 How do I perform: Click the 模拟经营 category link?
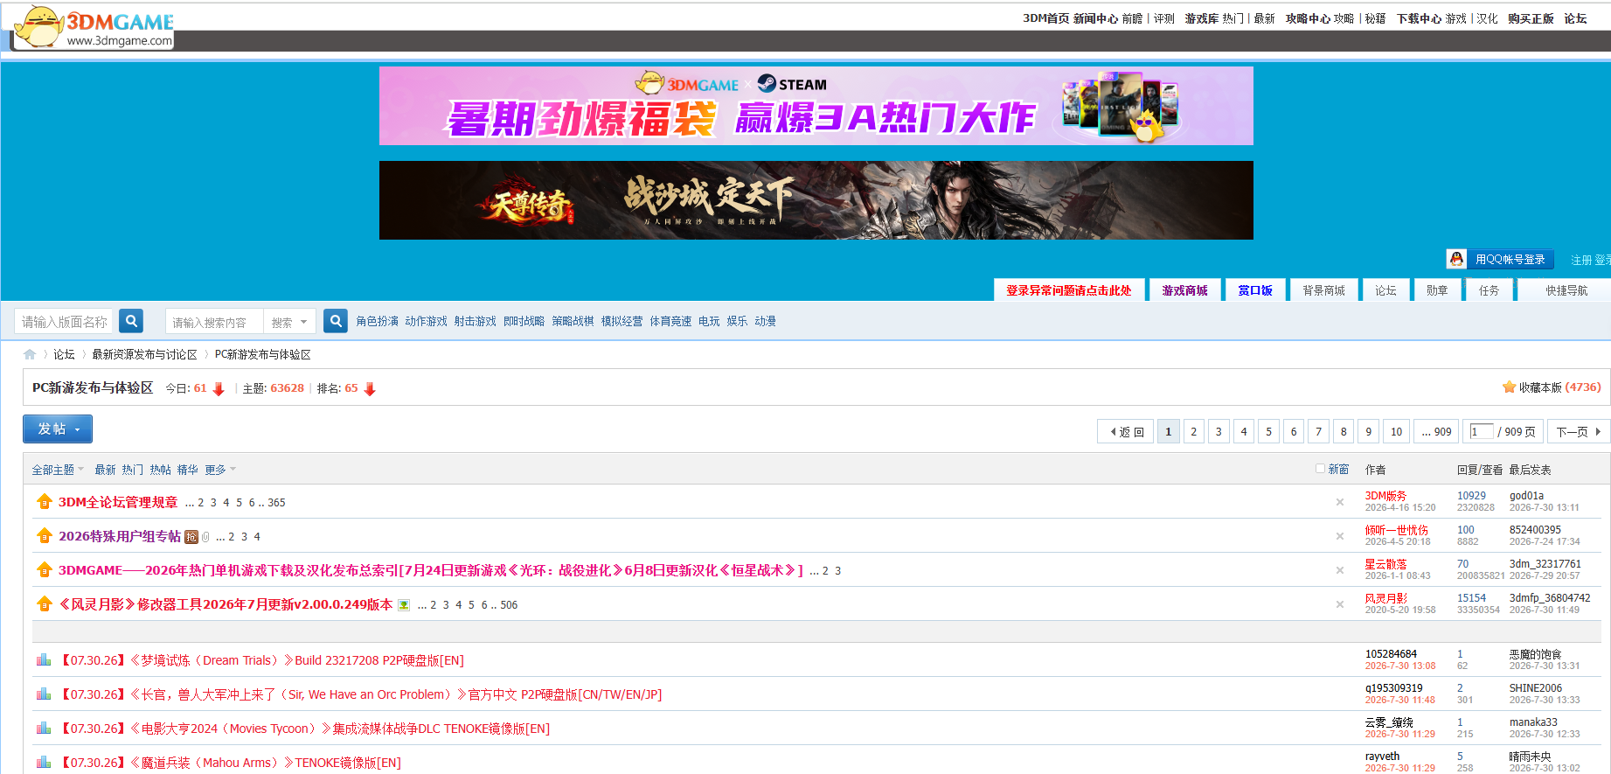click(x=621, y=321)
